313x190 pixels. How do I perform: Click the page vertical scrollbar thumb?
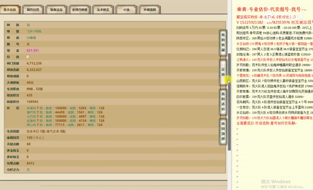229,102
